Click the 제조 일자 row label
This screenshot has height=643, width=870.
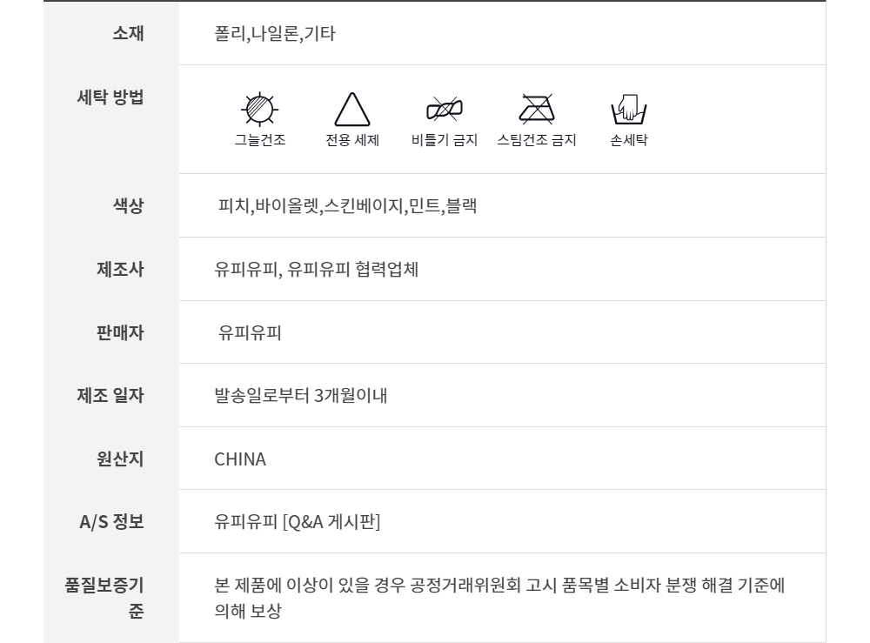111,396
